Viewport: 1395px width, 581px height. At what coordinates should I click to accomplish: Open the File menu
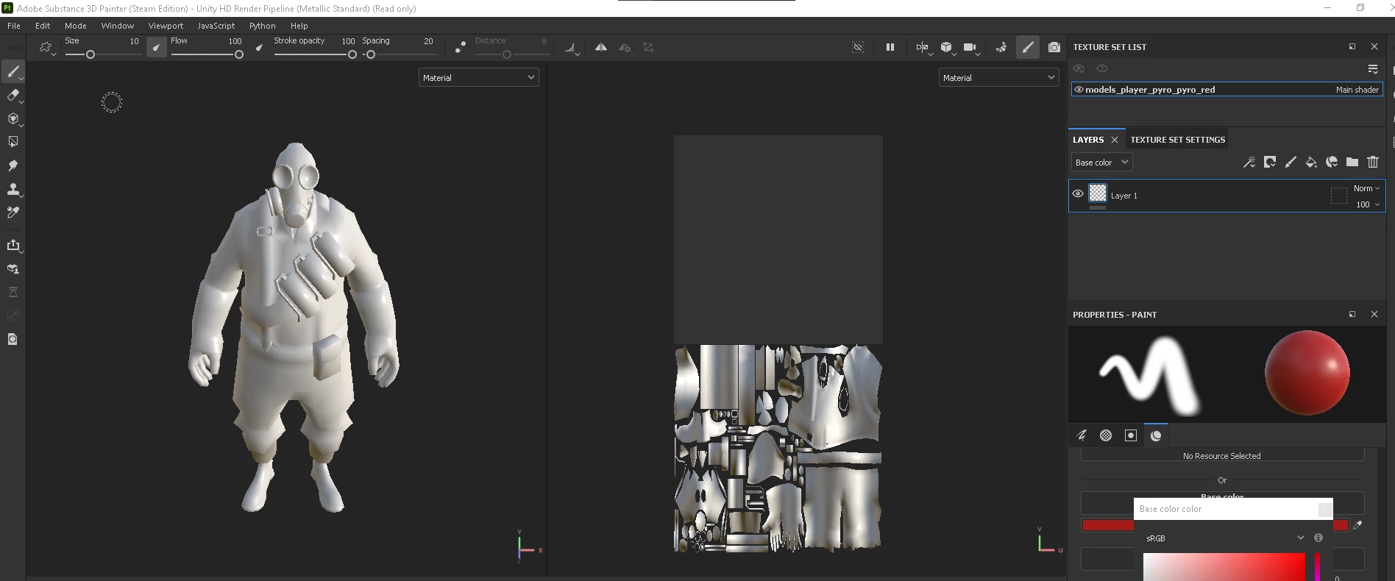coord(13,25)
